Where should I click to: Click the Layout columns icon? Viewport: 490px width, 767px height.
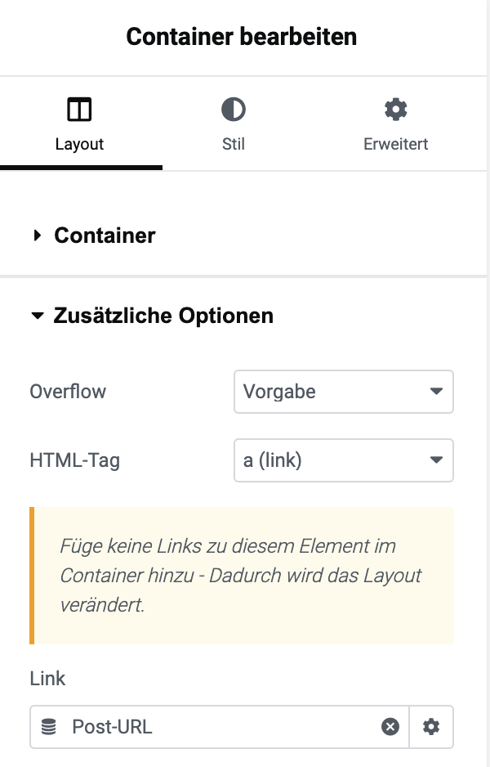point(79,109)
